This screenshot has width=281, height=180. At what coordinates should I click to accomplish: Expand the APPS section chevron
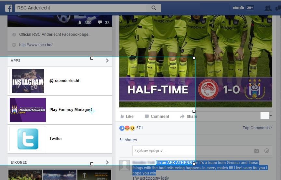point(107,61)
